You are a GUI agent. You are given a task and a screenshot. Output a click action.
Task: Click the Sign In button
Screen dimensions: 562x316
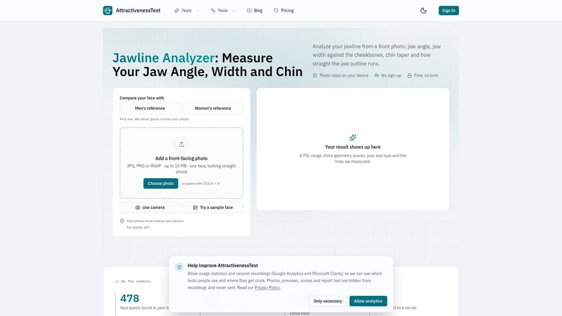449,11
